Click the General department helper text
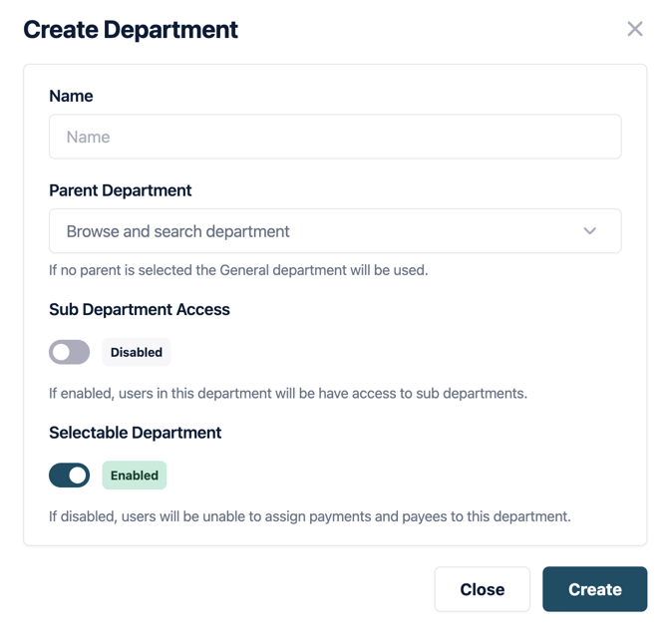668x642 pixels. pos(238,269)
